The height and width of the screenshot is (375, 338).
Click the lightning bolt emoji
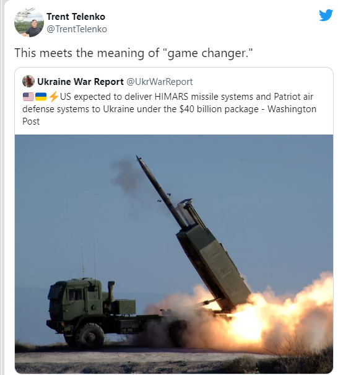[x=53, y=97]
